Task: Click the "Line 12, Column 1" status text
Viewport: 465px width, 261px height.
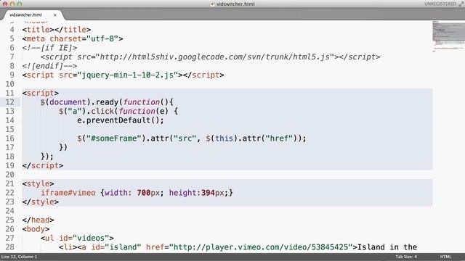Action: click(19, 257)
